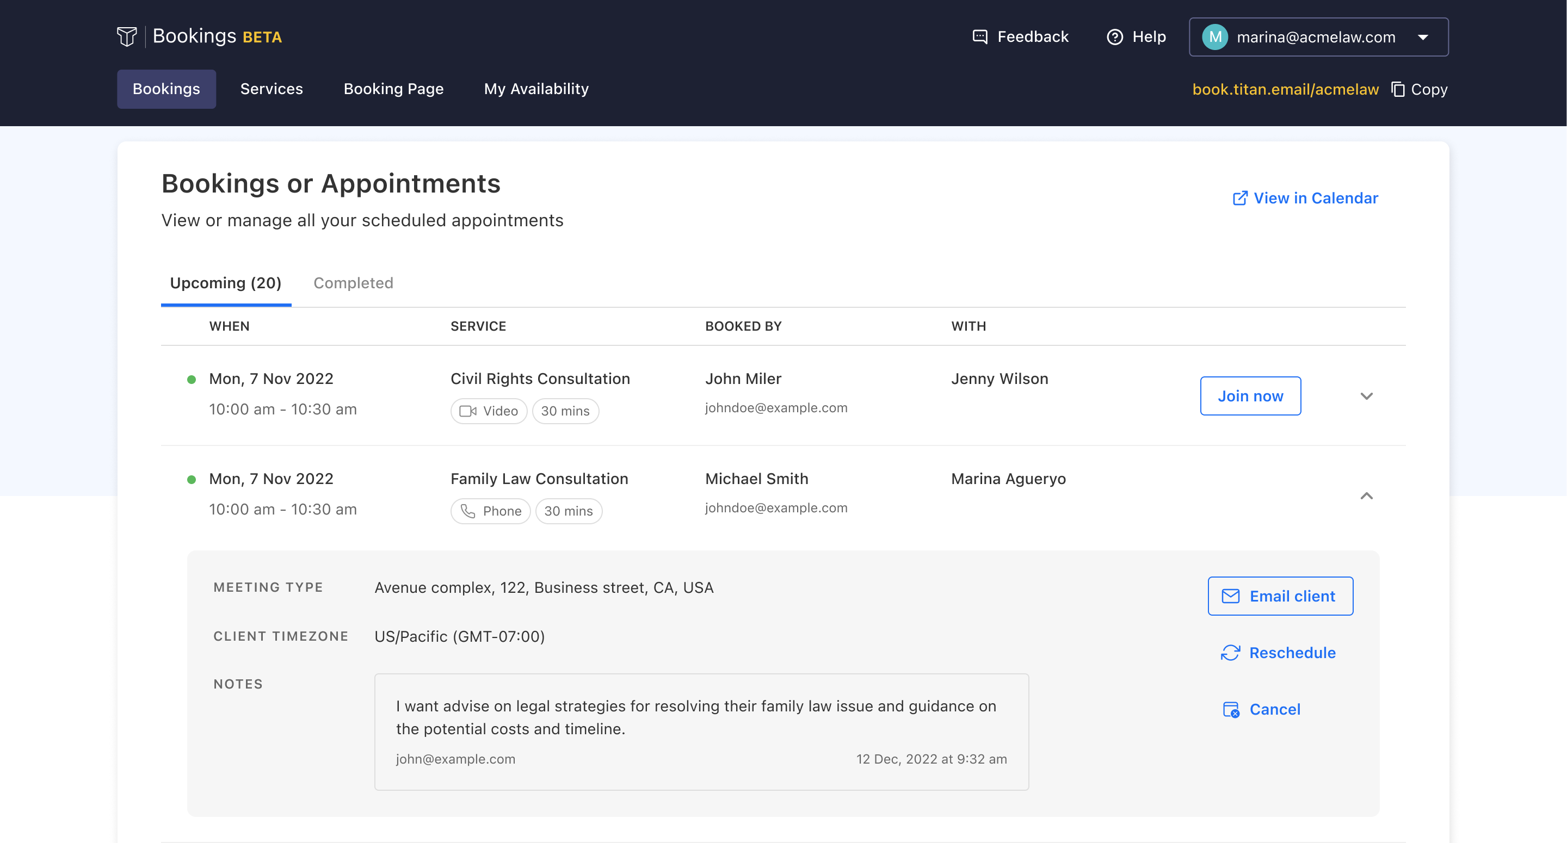Click the MEETING TYPE label
Screen dimensions: 1567x843
(268, 587)
